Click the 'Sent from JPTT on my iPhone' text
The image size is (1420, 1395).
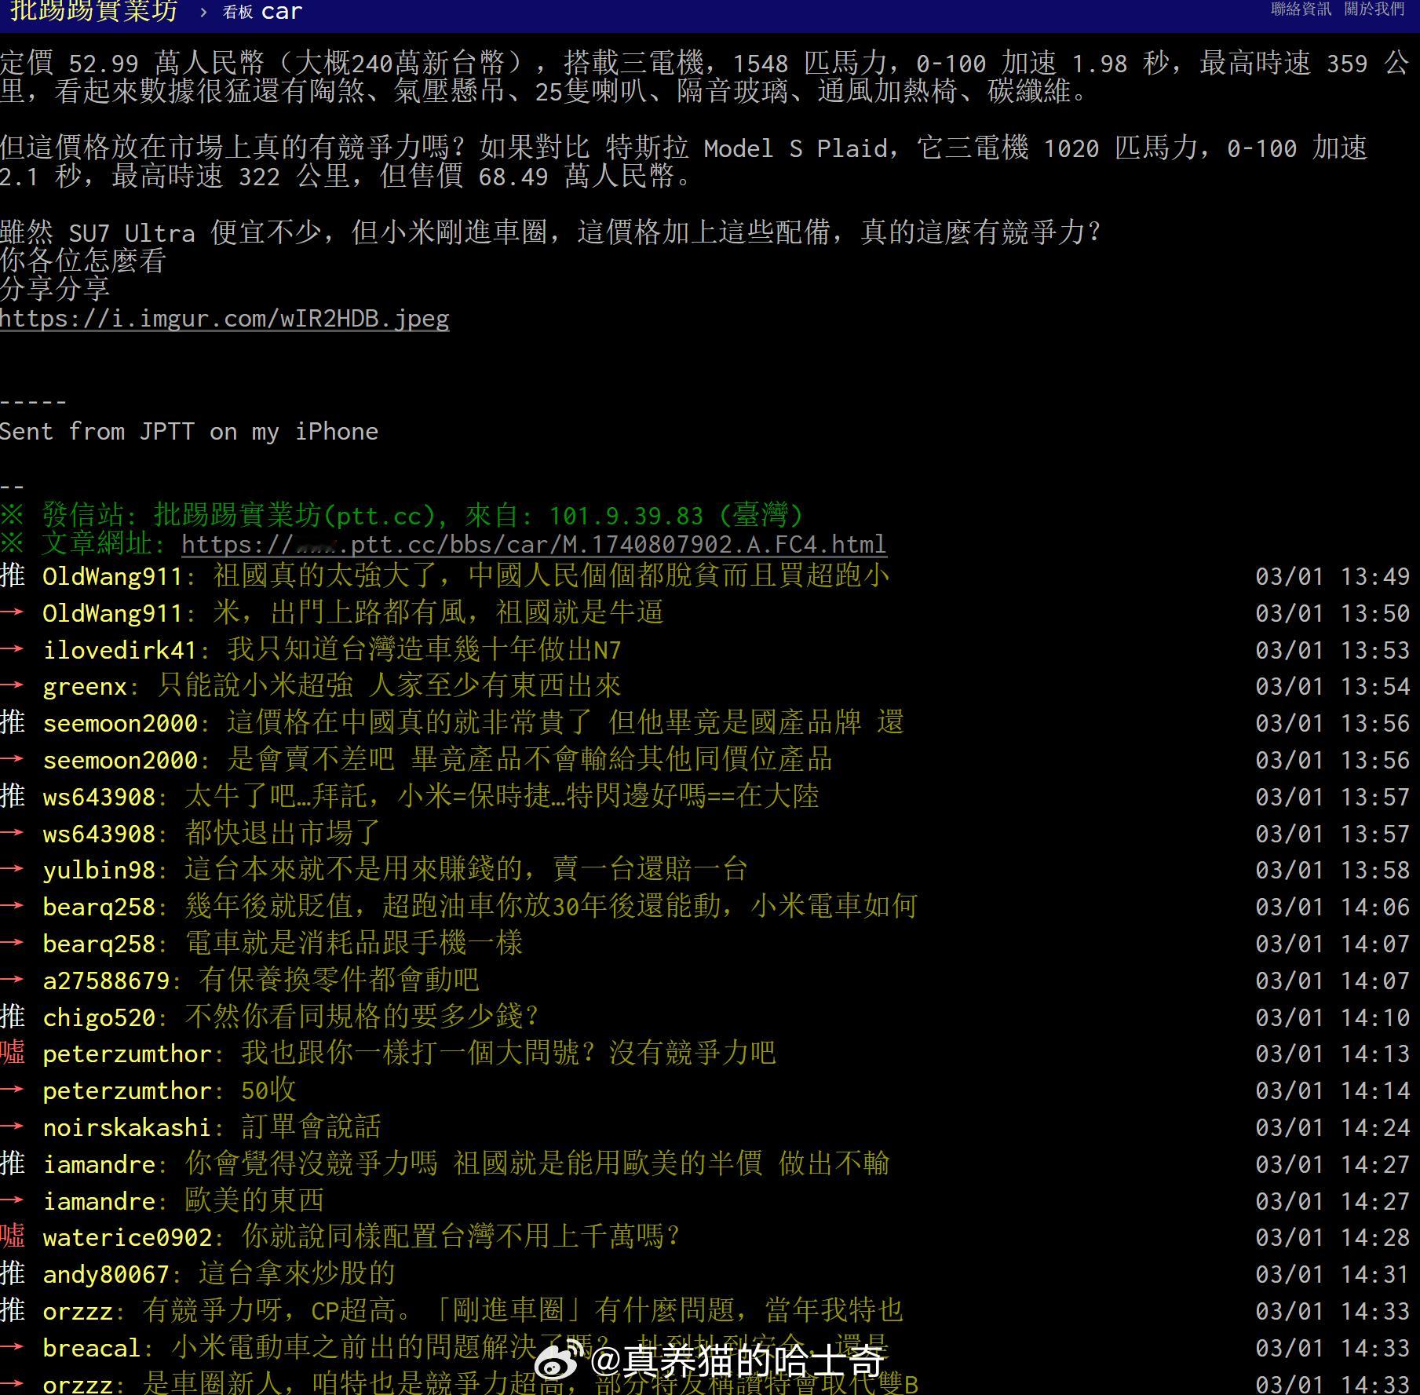(x=189, y=432)
